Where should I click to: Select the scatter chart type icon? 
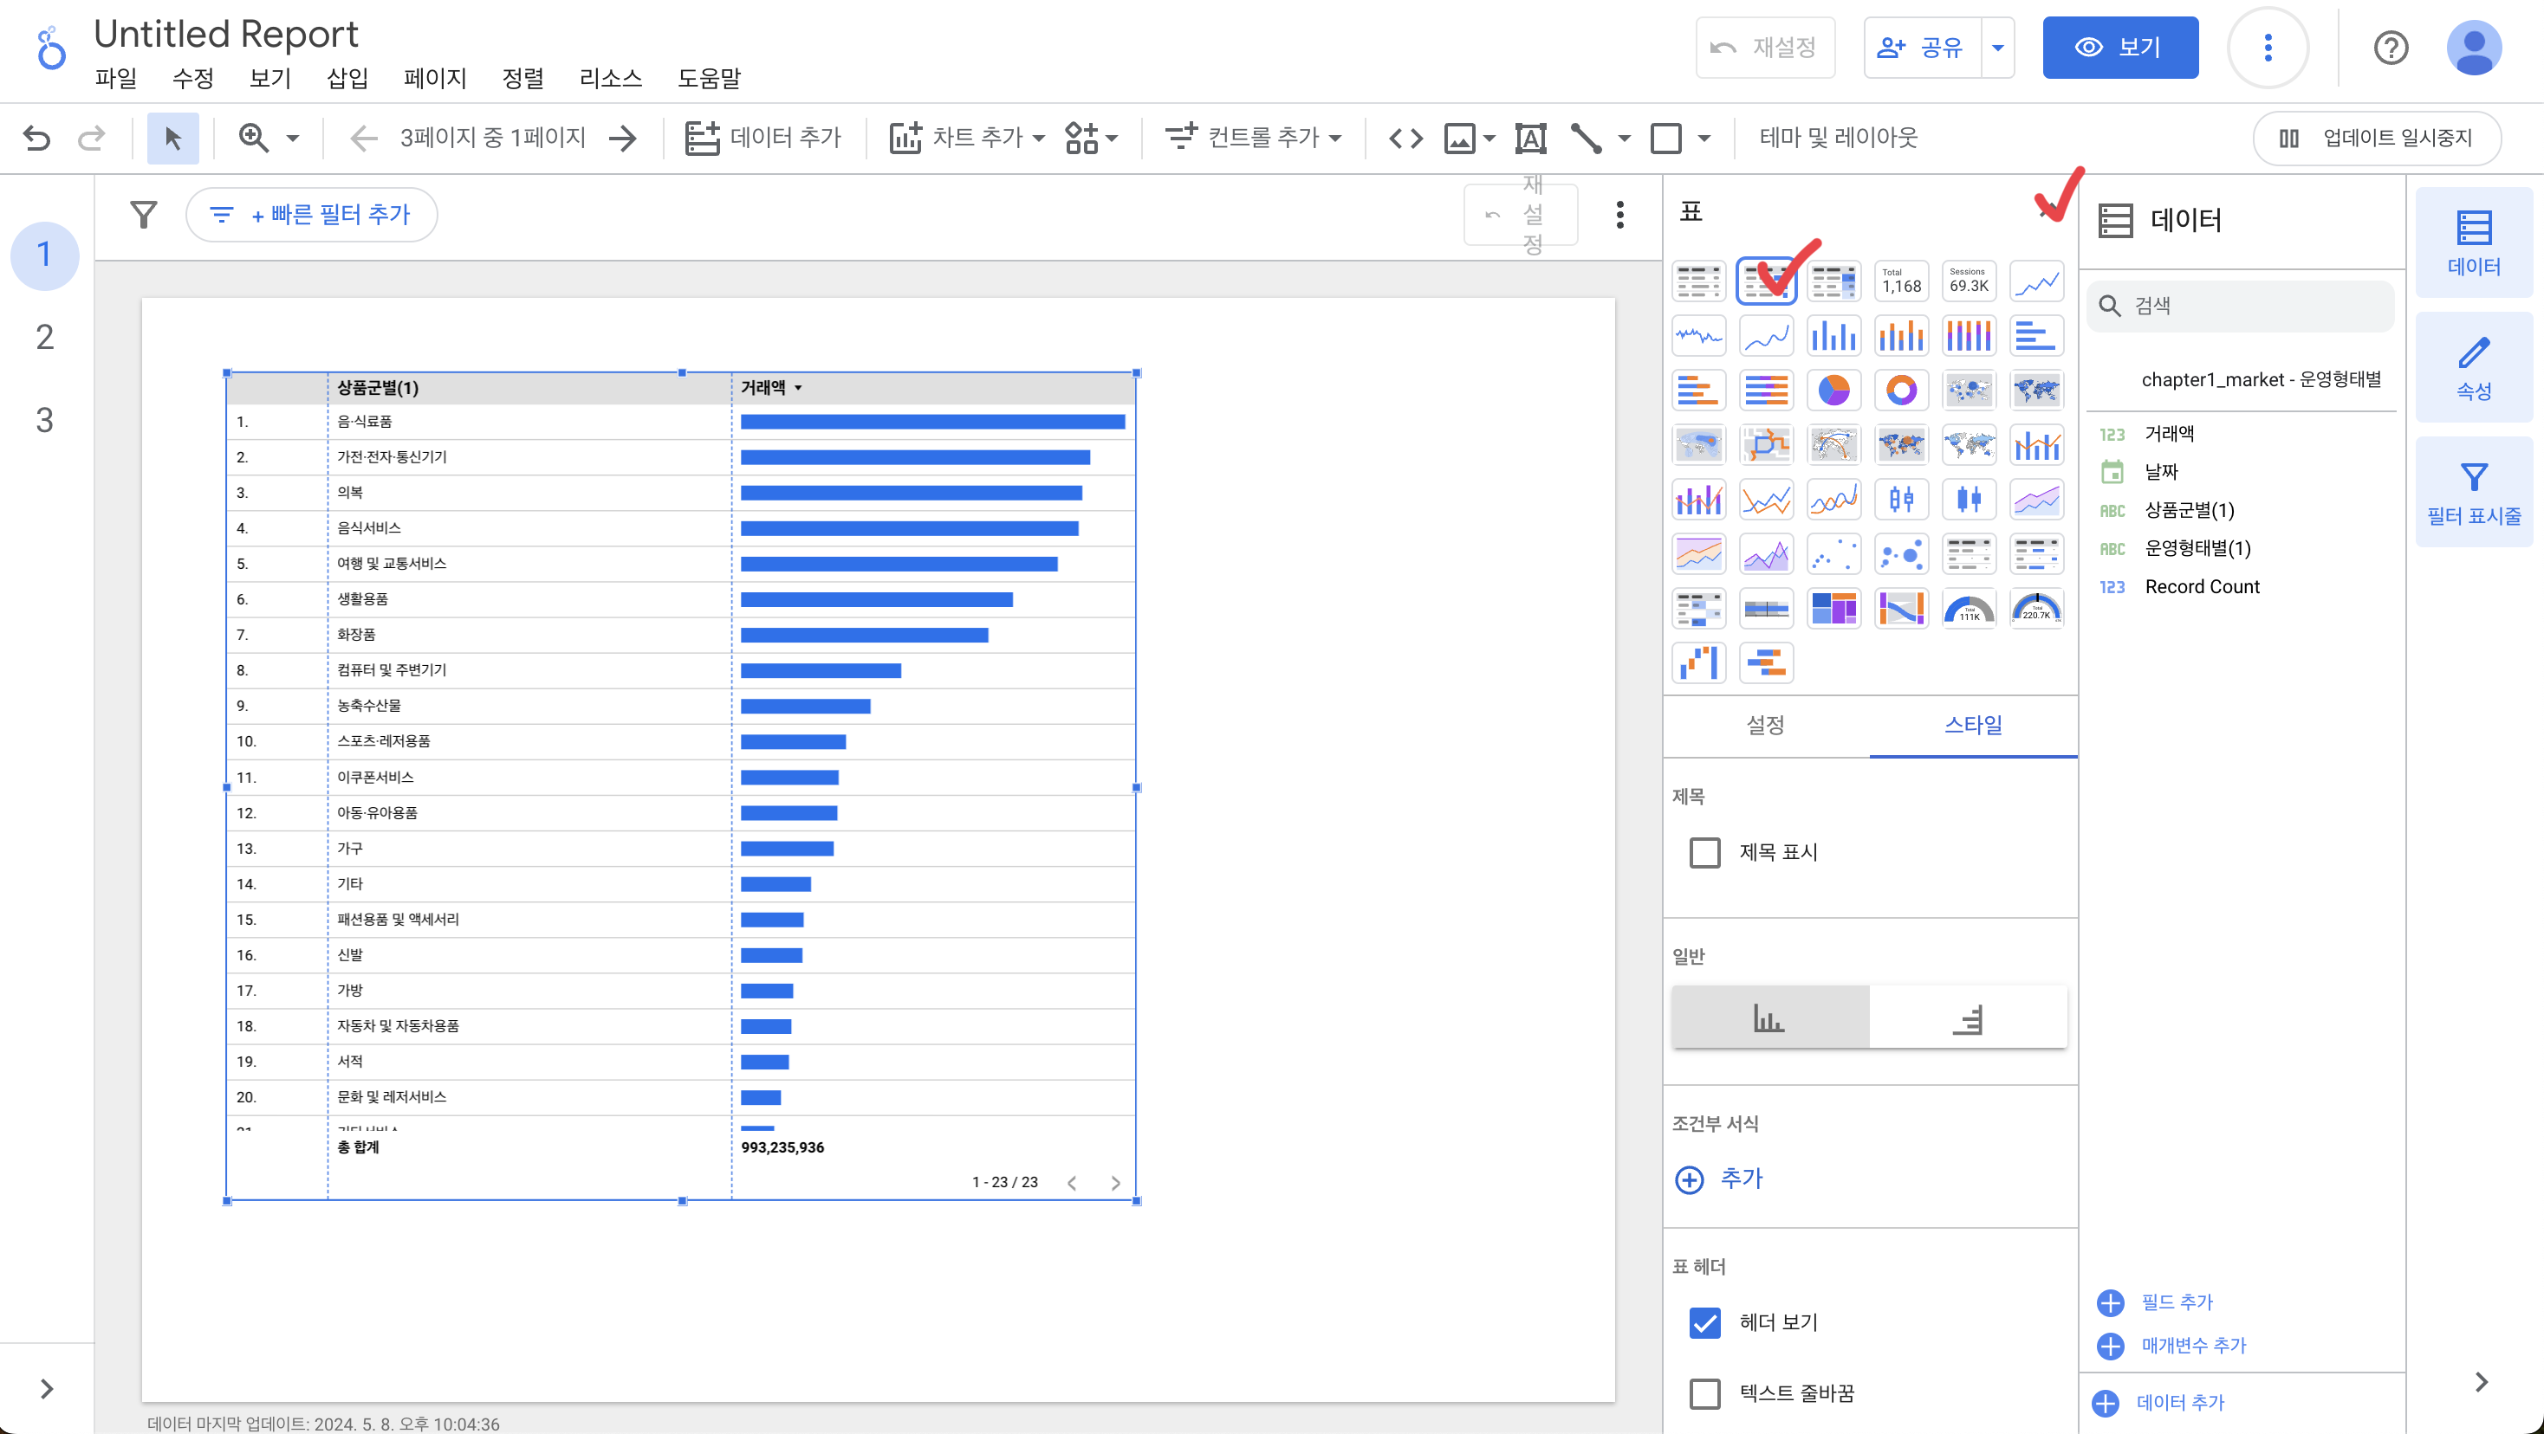(x=1833, y=553)
